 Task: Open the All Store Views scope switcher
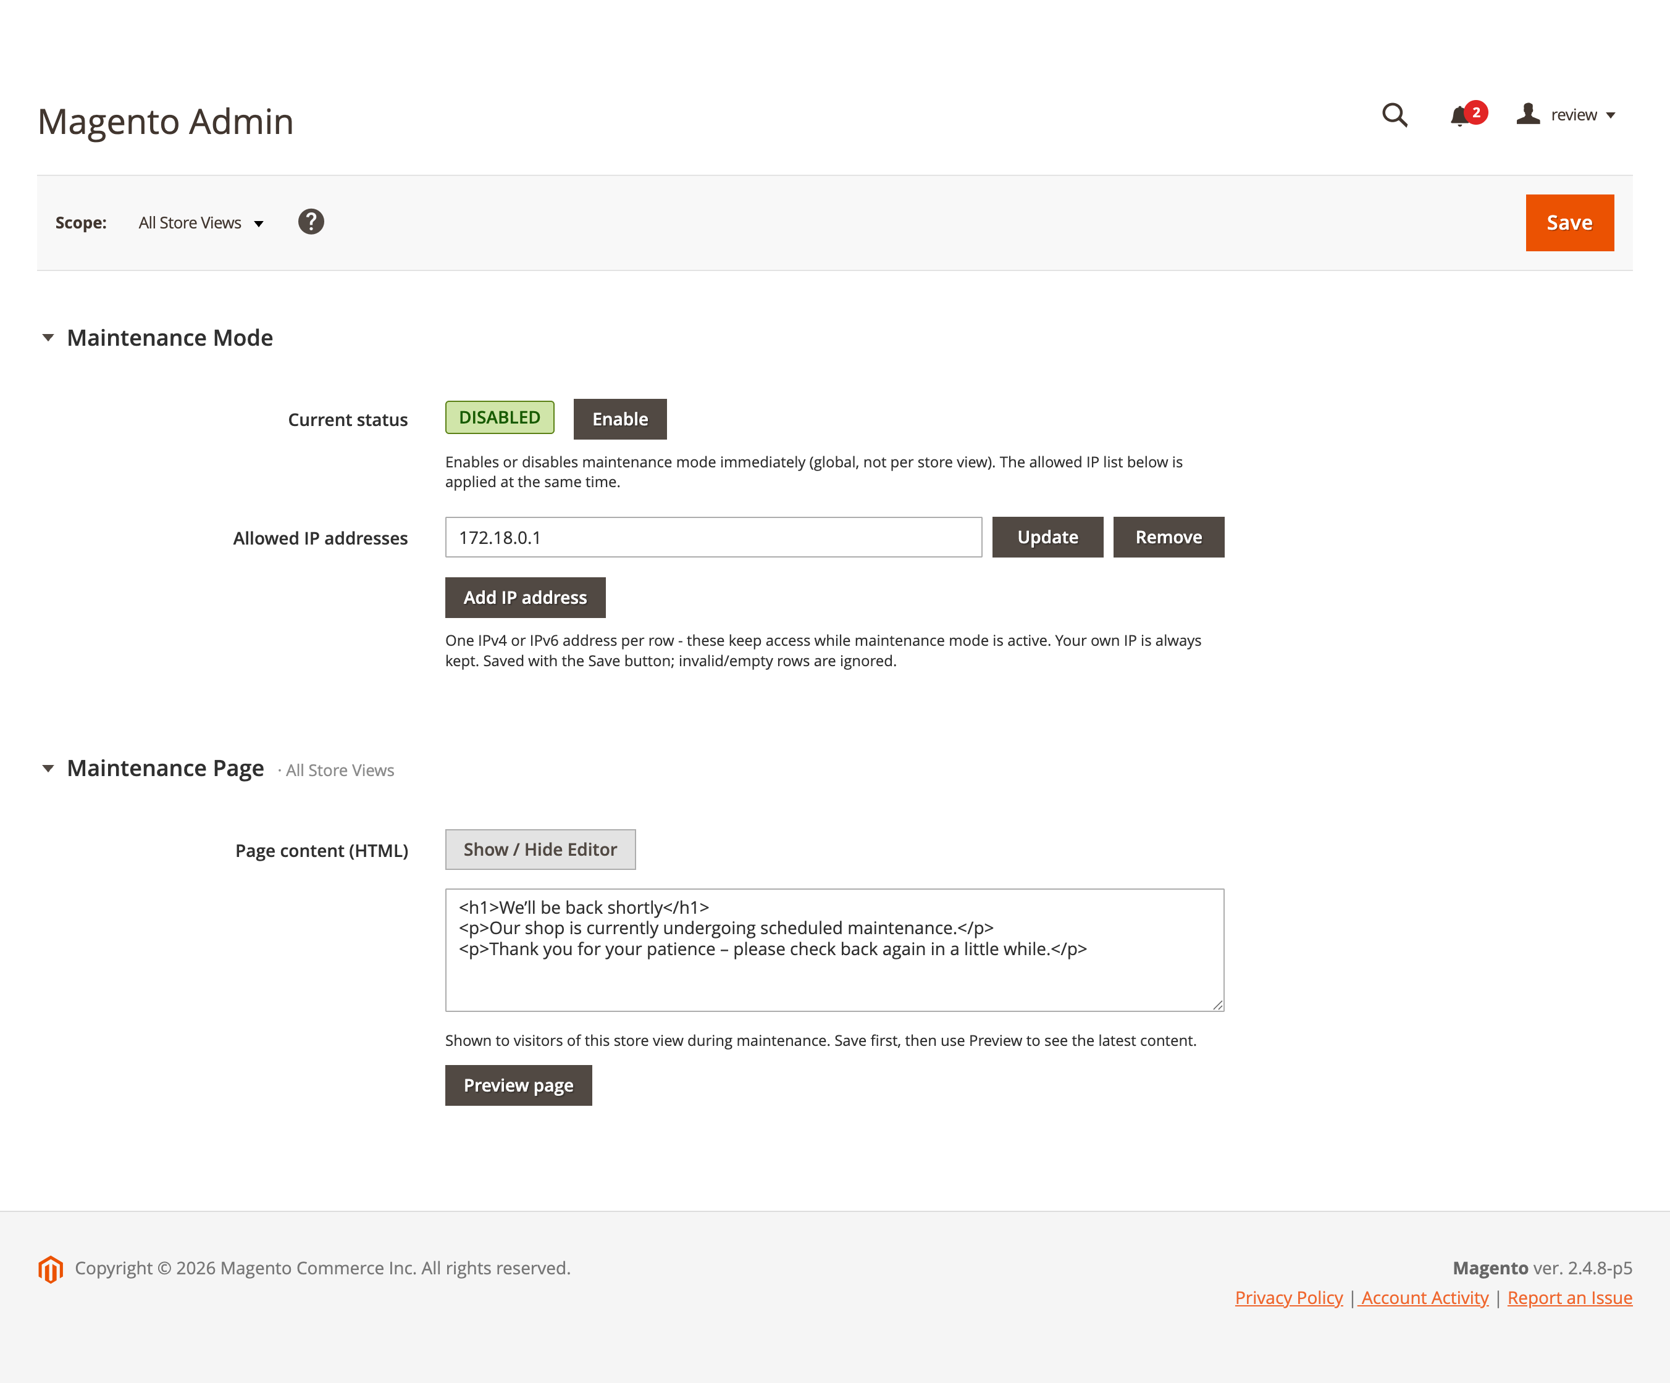[x=200, y=224]
